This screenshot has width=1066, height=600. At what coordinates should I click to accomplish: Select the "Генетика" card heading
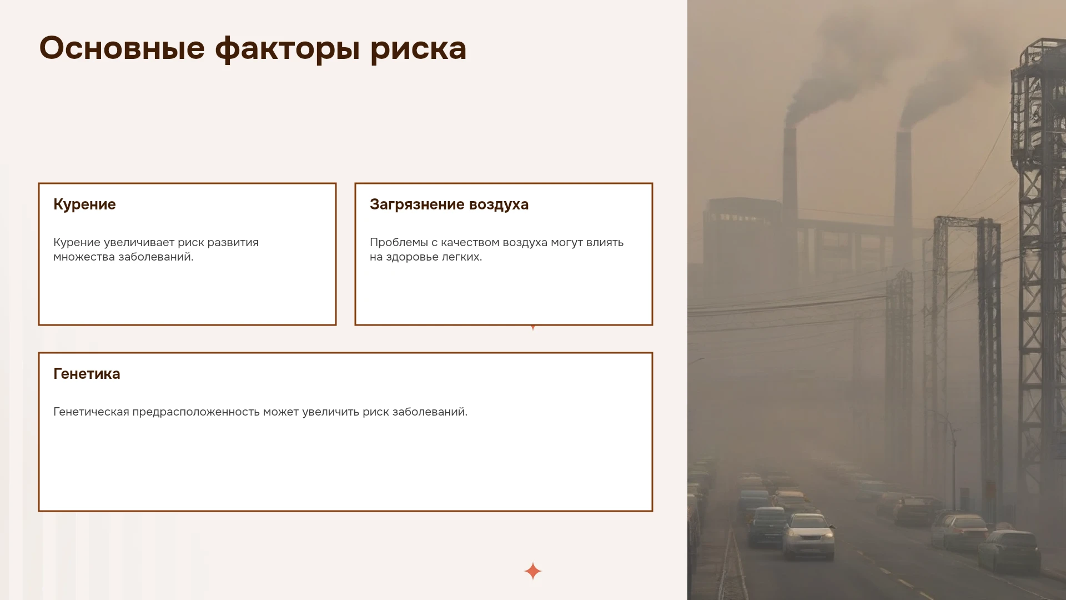click(87, 374)
